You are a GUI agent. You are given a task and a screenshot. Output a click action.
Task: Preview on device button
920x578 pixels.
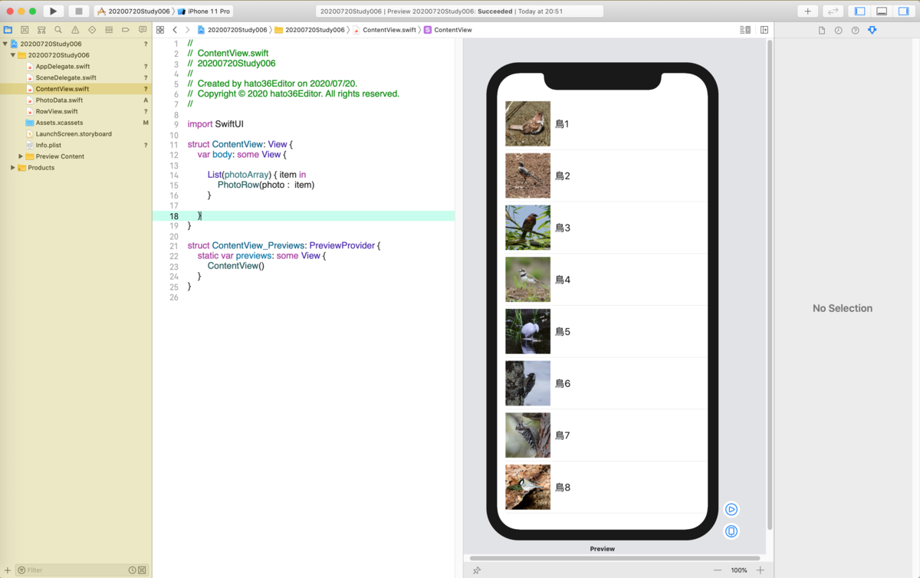[731, 531]
